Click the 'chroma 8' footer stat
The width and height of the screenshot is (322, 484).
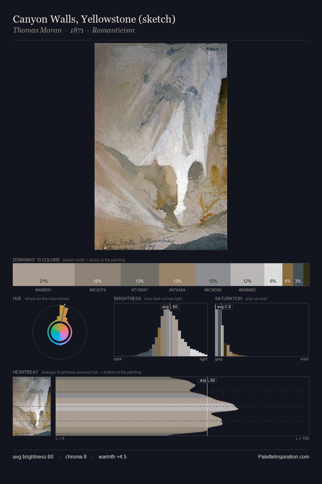tap(76, 457)
